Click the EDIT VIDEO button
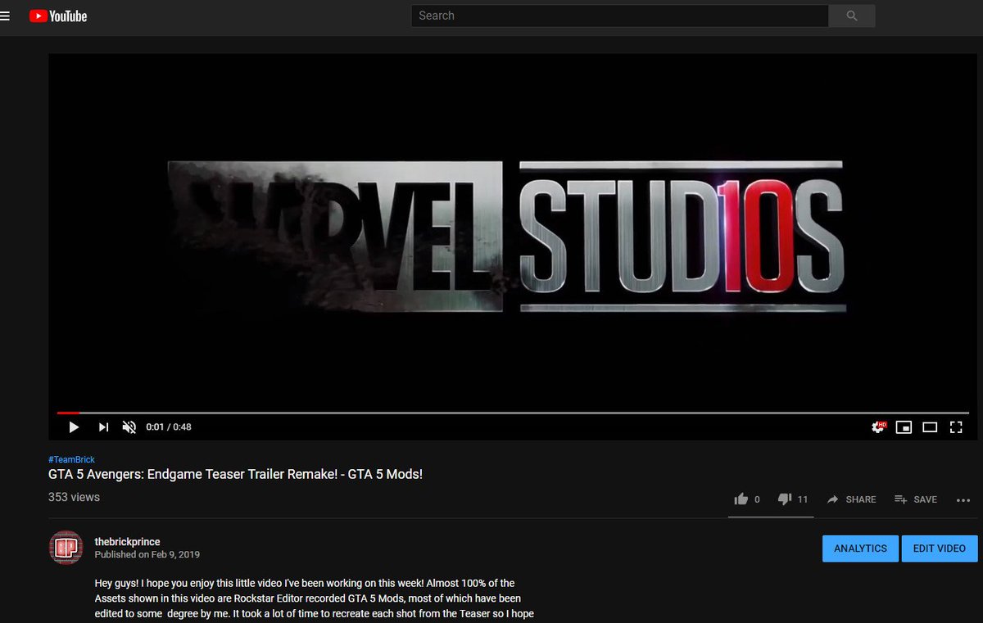The image size is (983, 623). click(x=940, y=549)
